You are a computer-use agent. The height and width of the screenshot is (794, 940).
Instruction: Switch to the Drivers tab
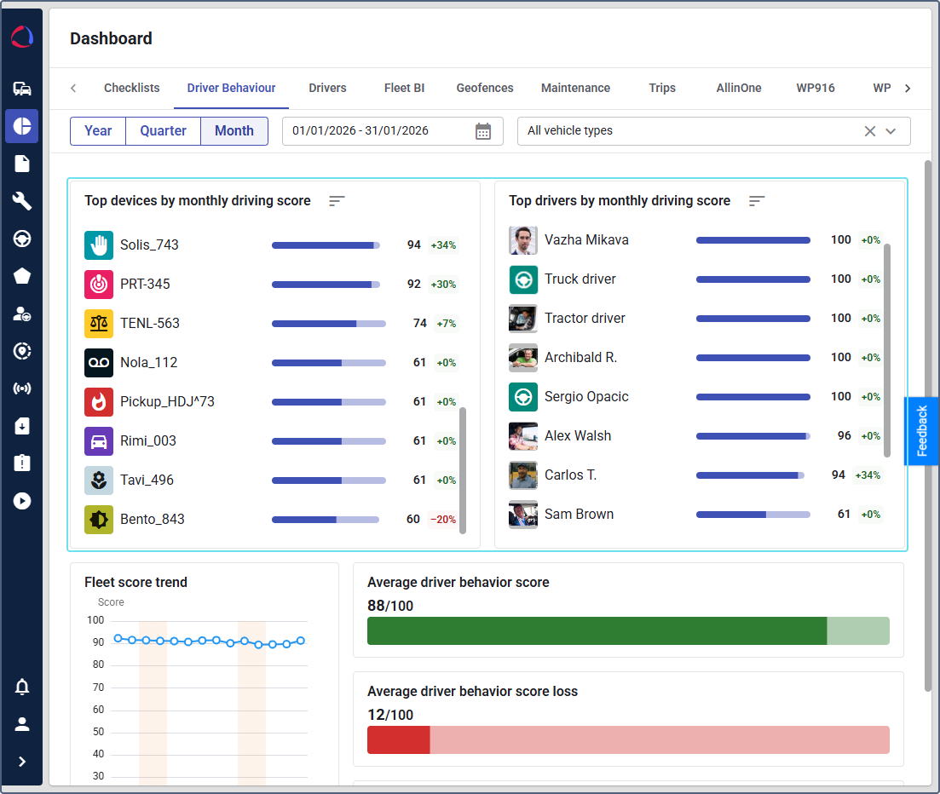[327, 88]
